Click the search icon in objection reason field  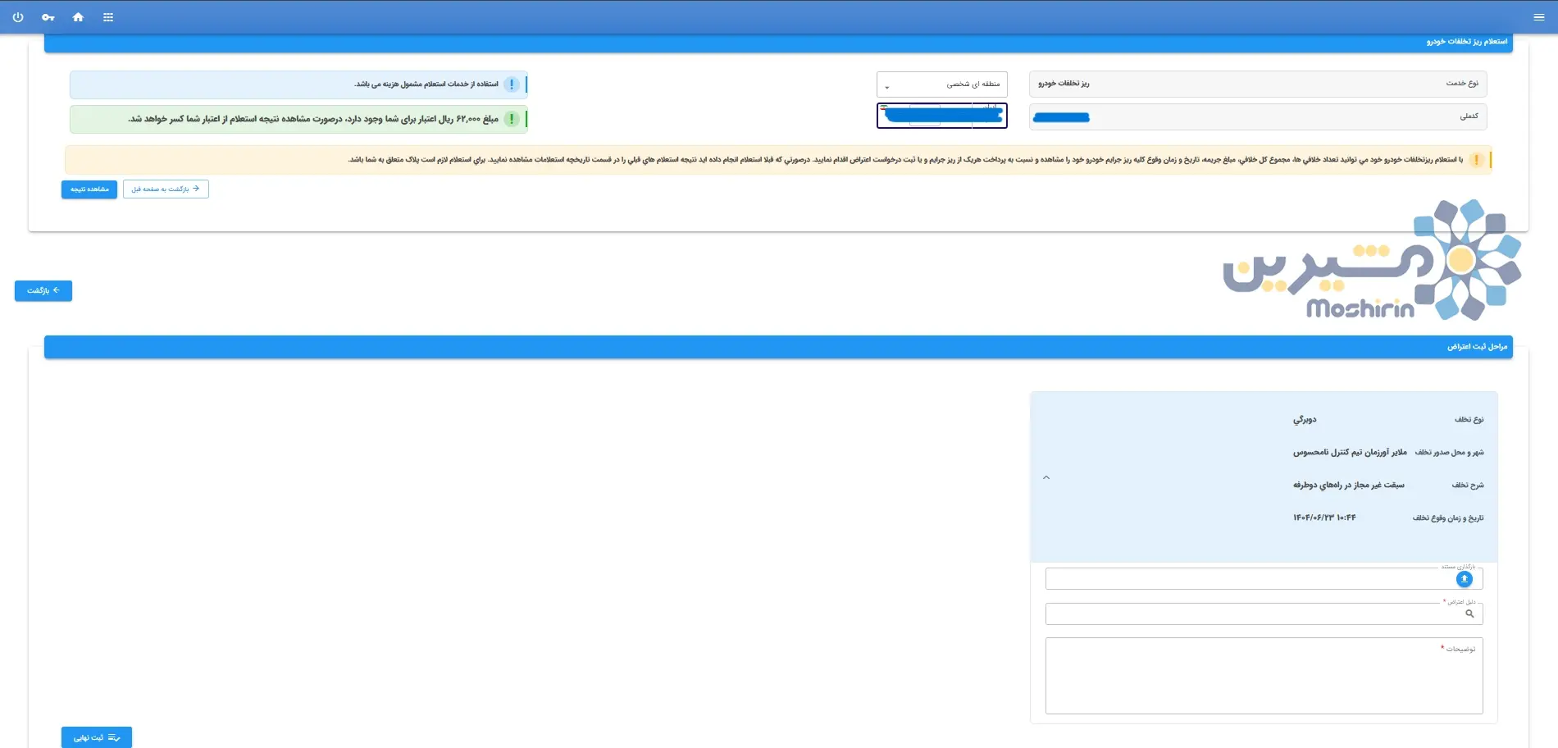1469,613
